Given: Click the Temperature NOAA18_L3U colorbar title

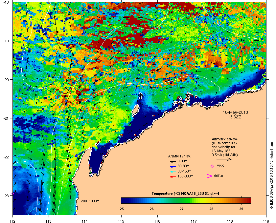Looking at the screenshot, I should (185, 194).
